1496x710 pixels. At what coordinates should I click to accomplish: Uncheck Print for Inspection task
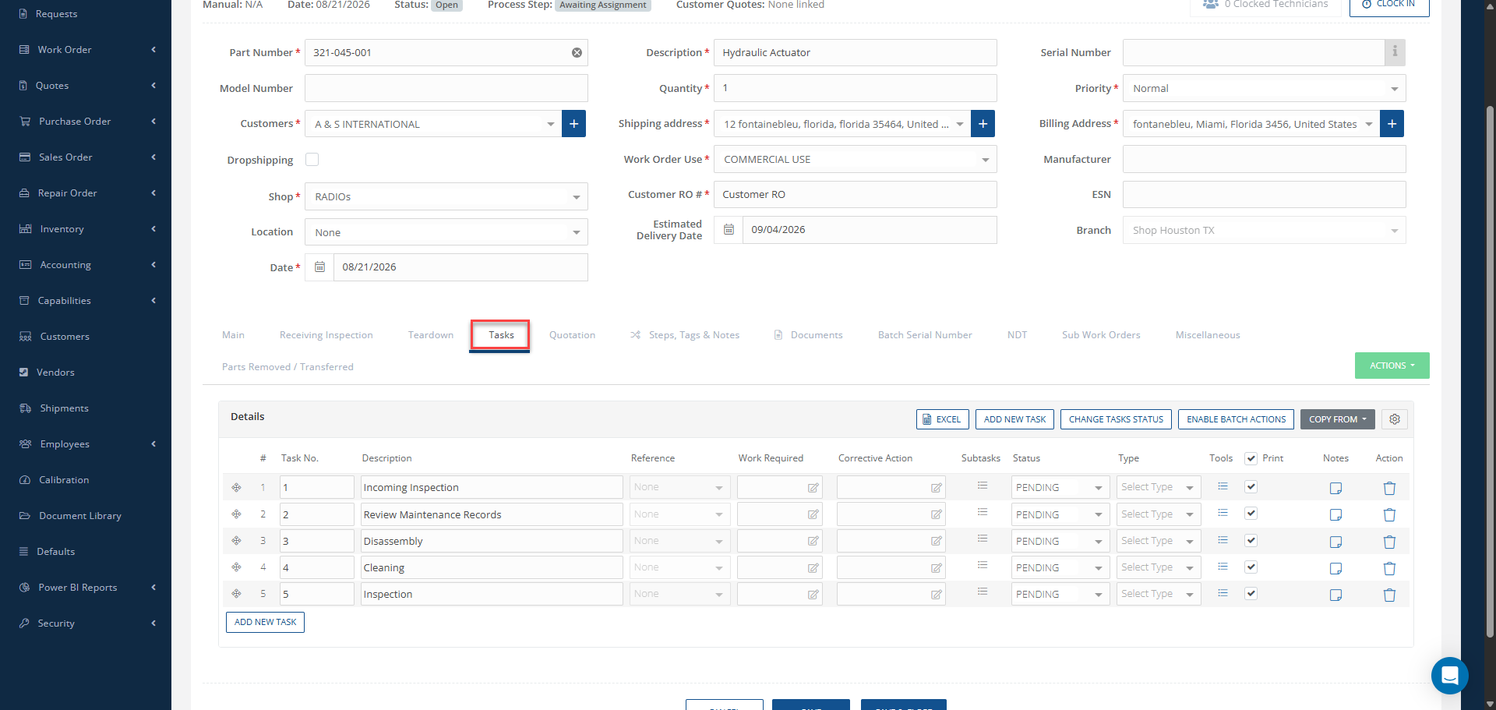coord(1251,593)
